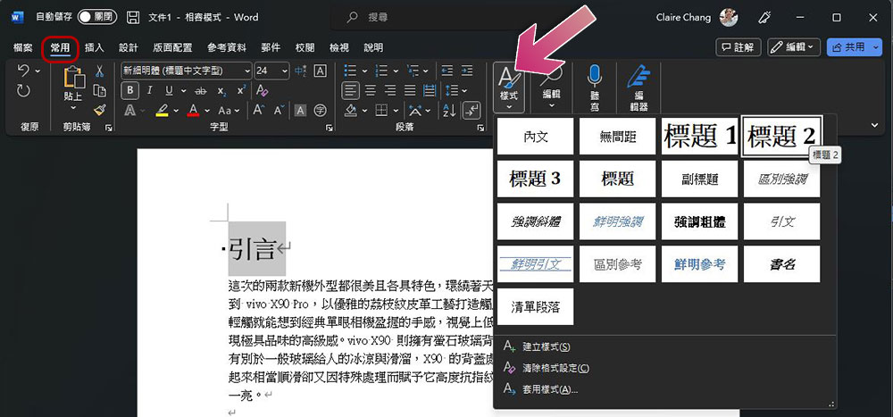Toggle Italic formatting in the font group
893x417 pixels.
coord(152,90)
